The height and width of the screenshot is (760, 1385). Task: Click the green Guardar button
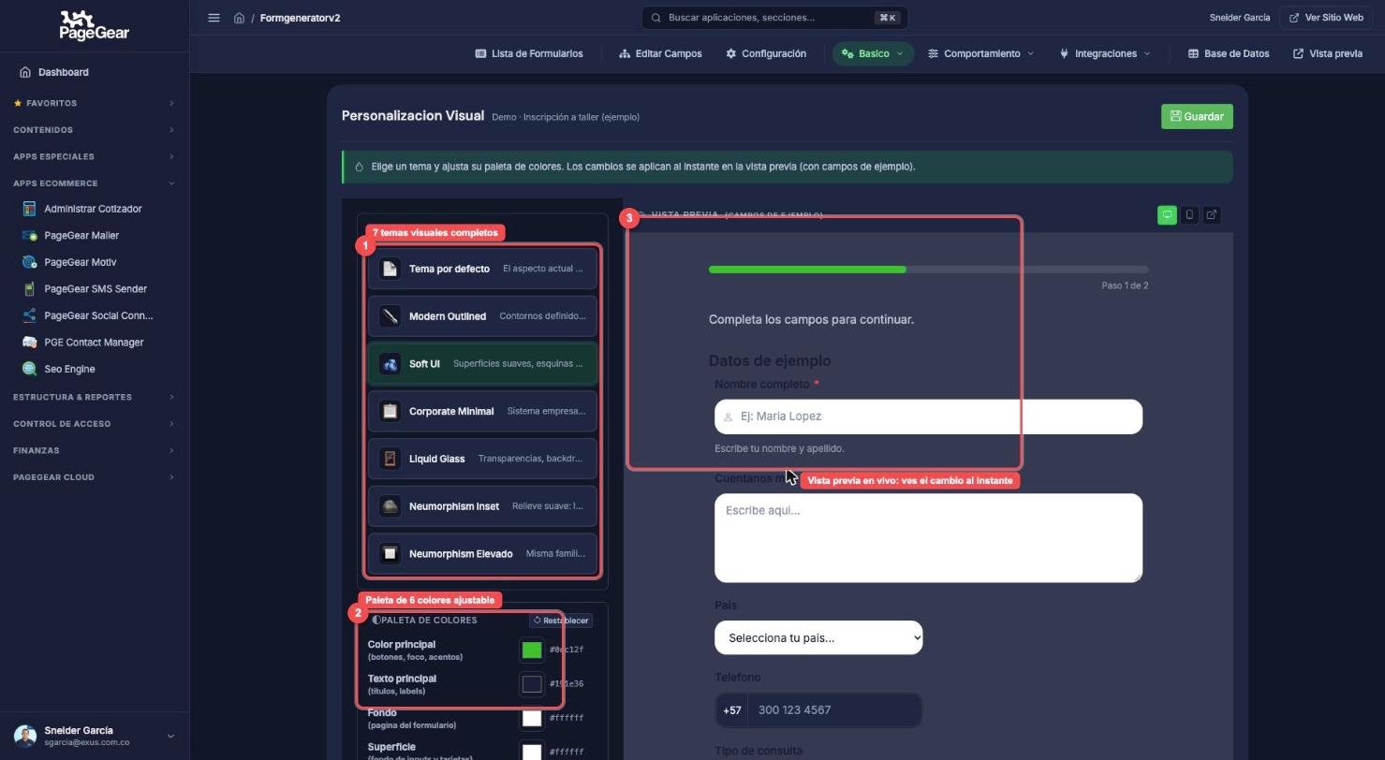(x=1197, y=117)
